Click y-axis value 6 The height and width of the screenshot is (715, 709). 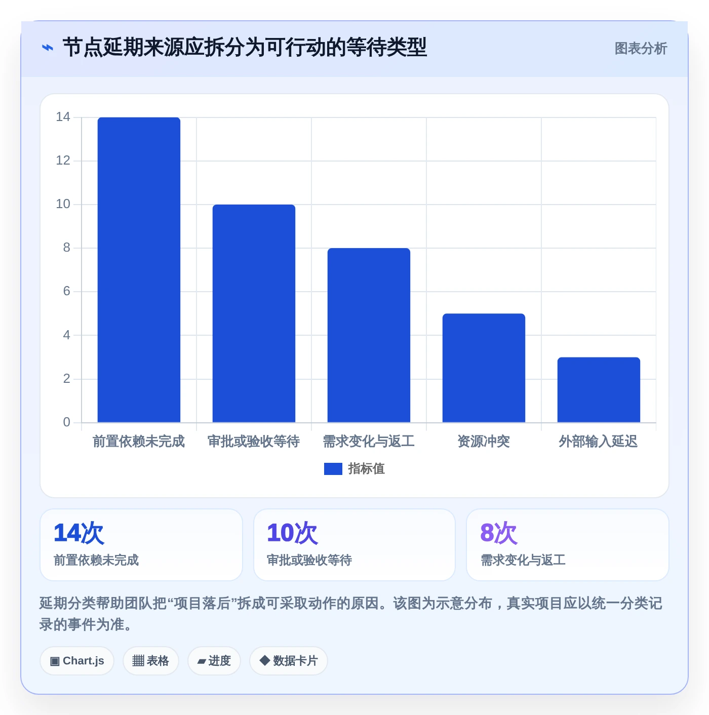point(66,291)
